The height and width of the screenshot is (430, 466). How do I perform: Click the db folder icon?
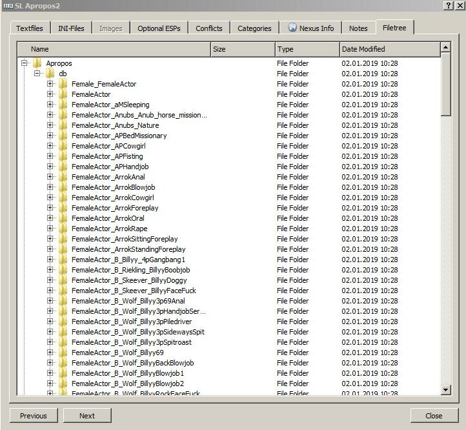[50, 74]
